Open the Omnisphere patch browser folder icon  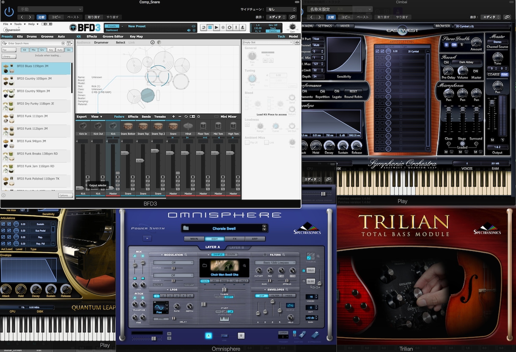186,228
